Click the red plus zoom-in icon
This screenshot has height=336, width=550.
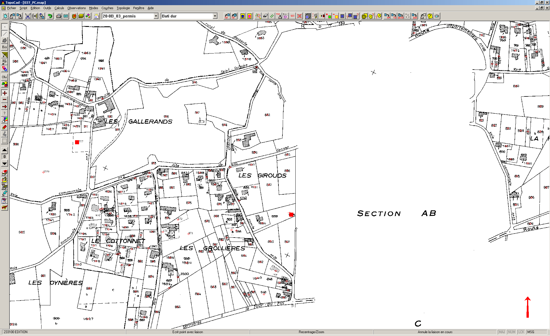pyautogui.click(x=5, y=93)
